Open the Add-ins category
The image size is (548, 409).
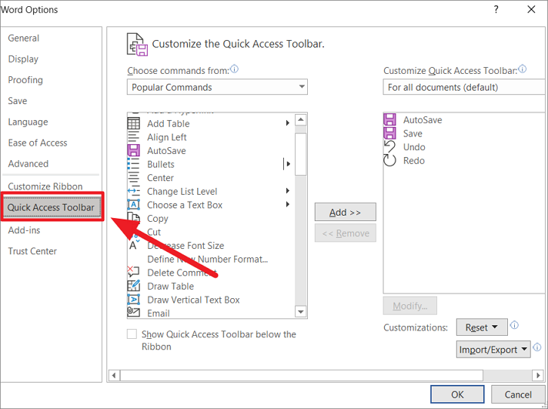[x=24, y=230]
